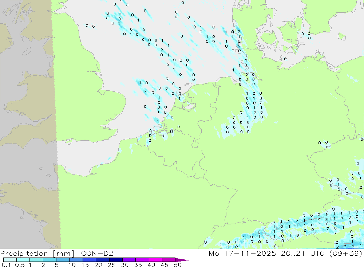This screenshot has width=364, height=267.
Task: Click the legend label '0.1'
Action: click(6, 265)
